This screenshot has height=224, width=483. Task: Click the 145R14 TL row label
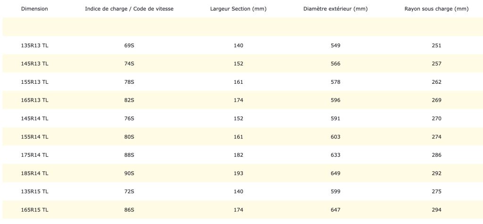click(x=34, y=119)
